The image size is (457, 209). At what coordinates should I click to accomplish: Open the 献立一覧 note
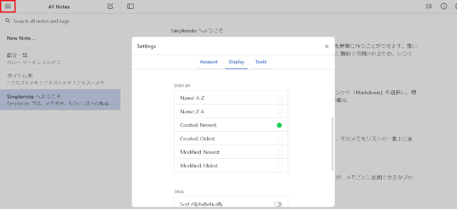(60, 58)
